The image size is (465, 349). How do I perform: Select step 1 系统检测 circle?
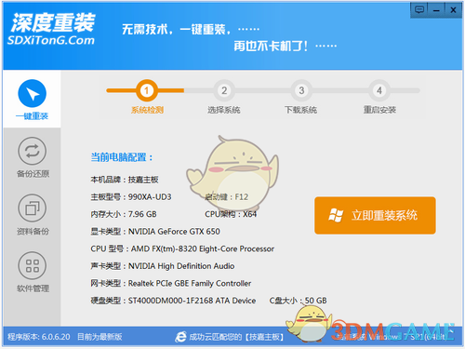(x=147, y=90)
